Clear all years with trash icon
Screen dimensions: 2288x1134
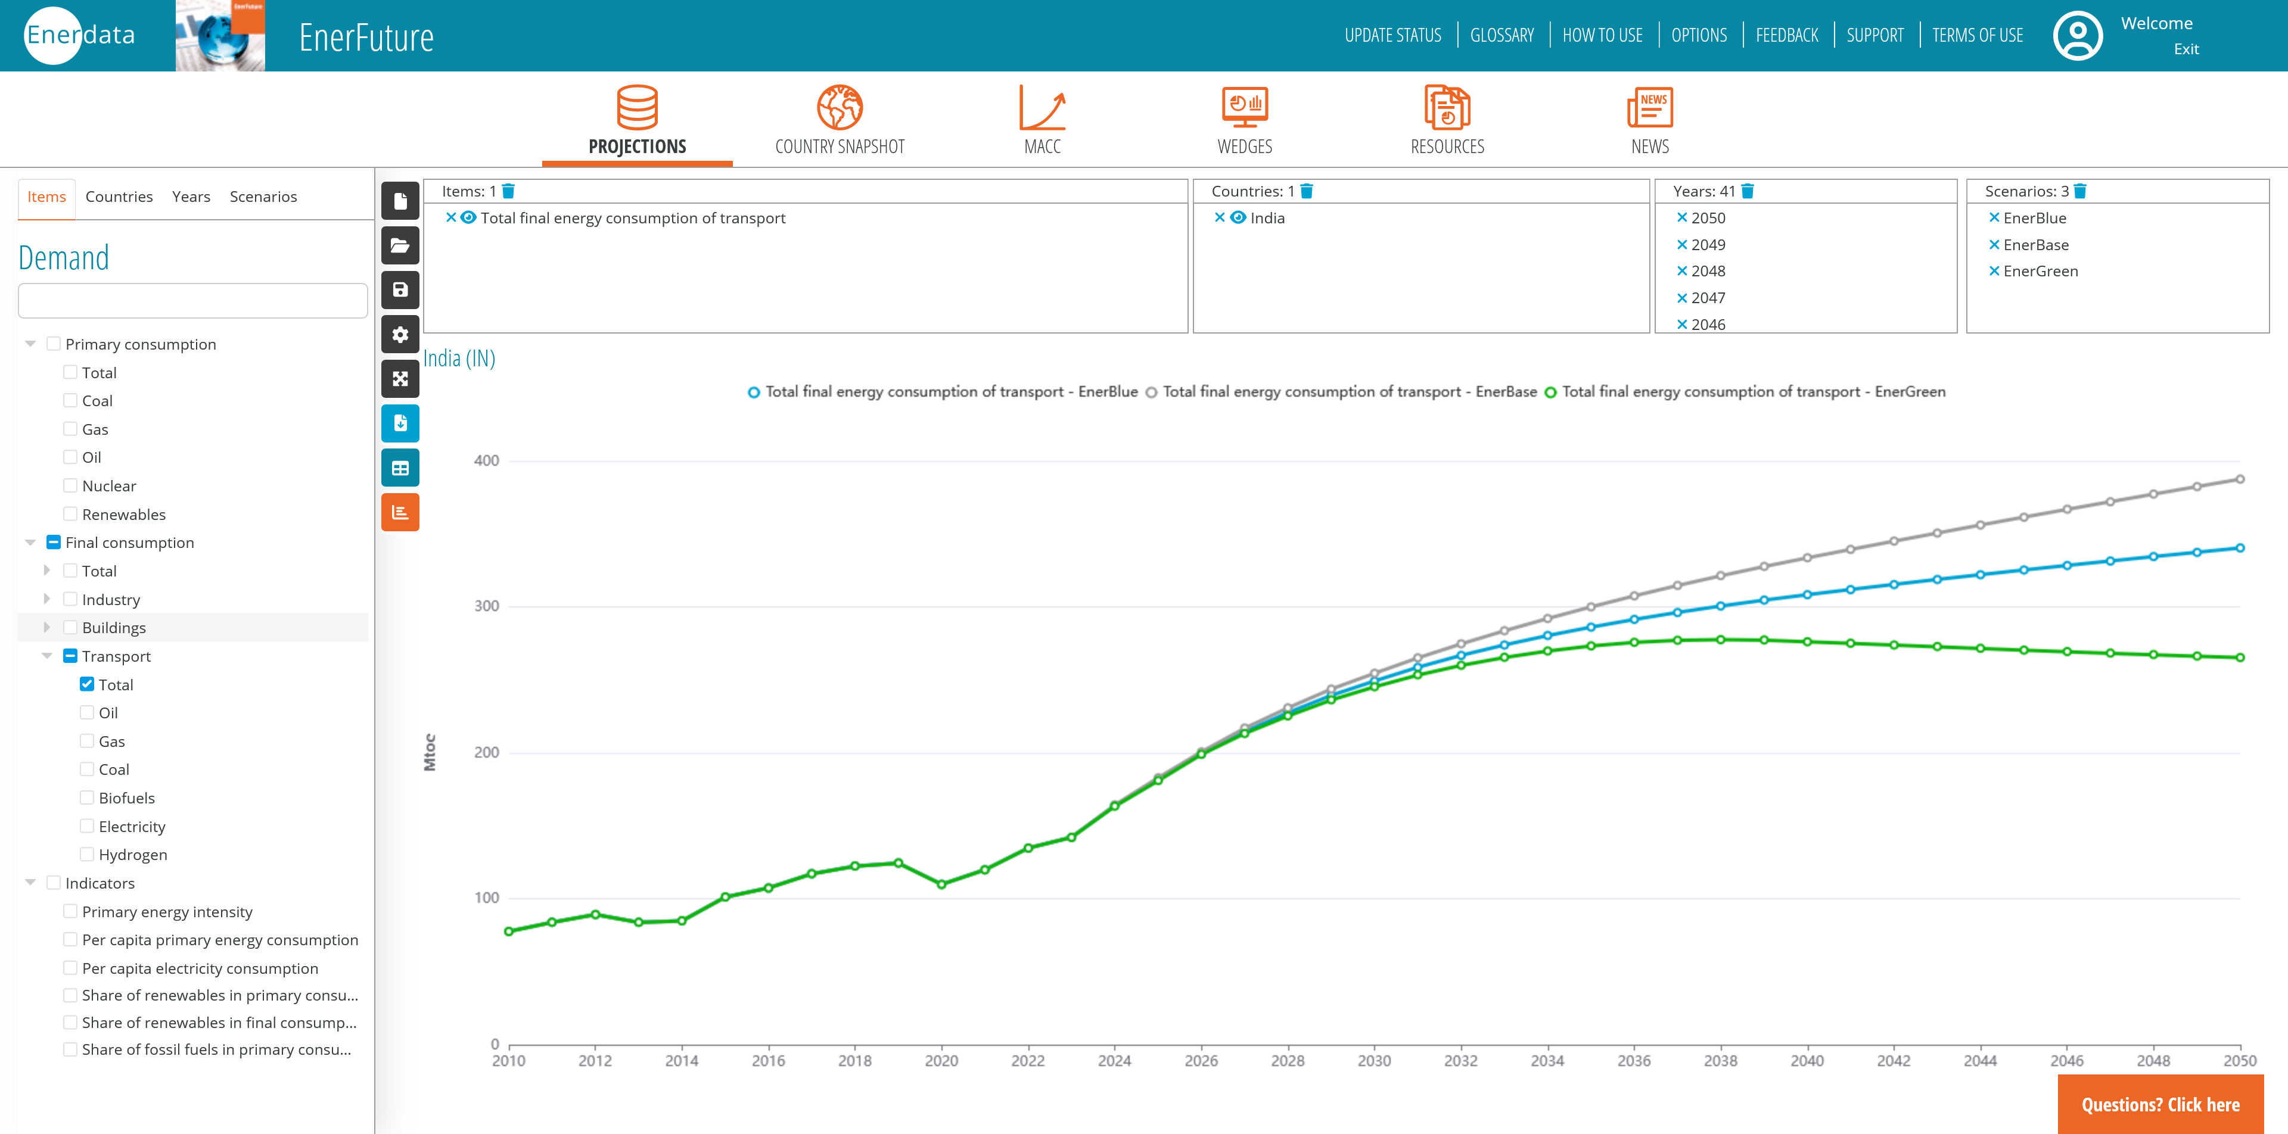[1747, 191]
